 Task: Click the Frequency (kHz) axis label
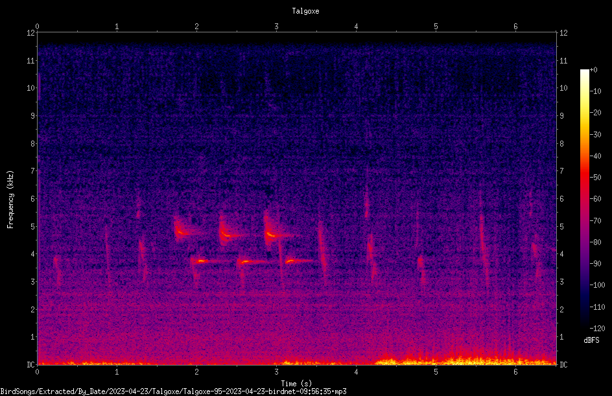(10, 200)
